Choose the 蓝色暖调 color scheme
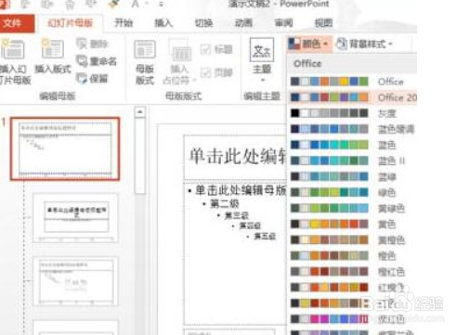470x335 pixels. [x=353, y=129]
